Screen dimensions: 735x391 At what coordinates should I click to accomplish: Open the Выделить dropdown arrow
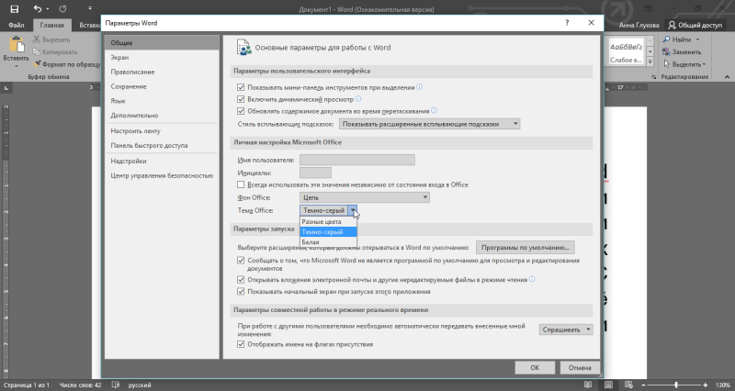(x=704, y=64)
